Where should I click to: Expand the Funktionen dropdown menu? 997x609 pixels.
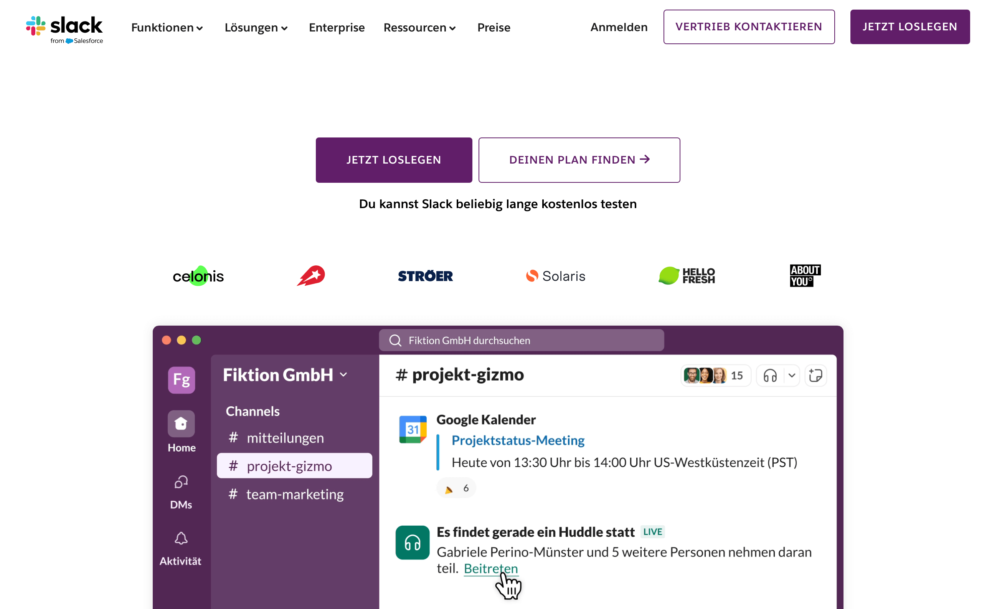coord(167,28)
